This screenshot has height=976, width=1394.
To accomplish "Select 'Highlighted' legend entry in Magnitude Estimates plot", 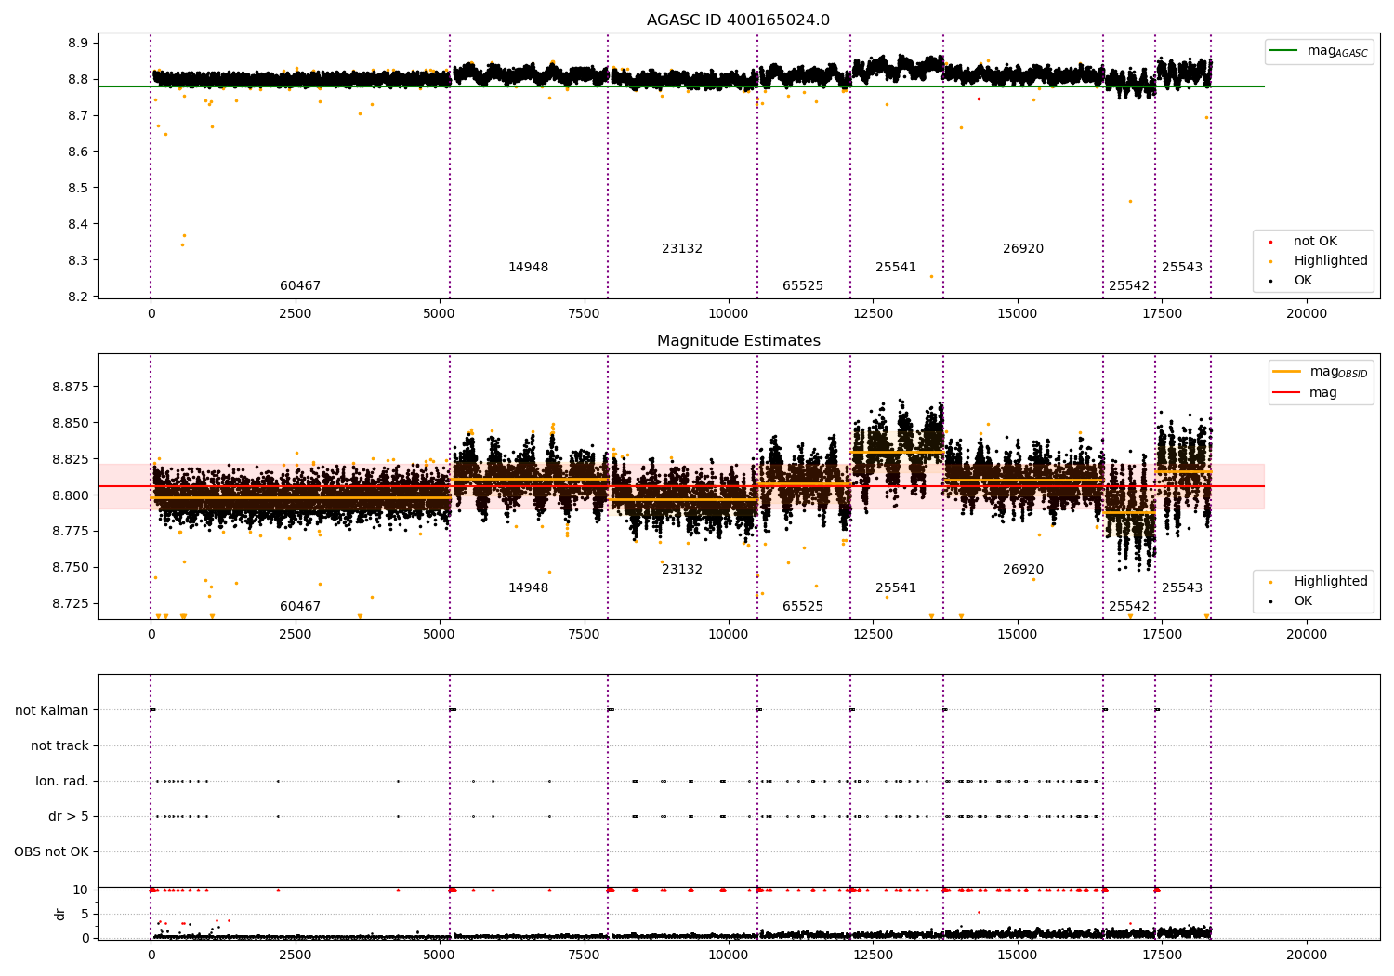I will coord(1330,582).
